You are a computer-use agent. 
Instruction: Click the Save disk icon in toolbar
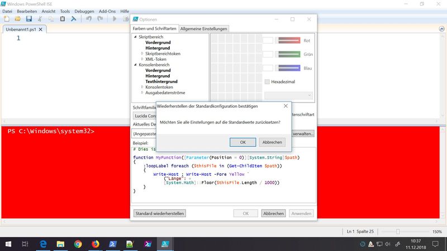tap(28, 19)
